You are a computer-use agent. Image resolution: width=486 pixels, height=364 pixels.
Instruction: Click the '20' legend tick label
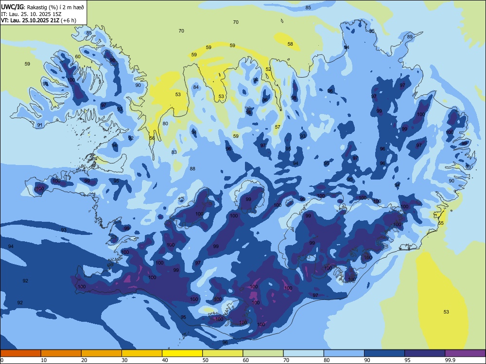click(x=84, y=360)
